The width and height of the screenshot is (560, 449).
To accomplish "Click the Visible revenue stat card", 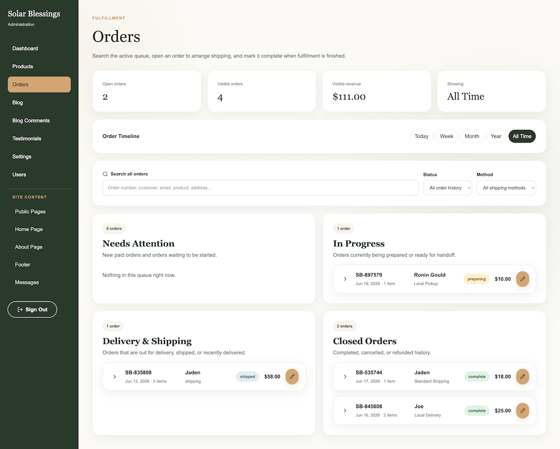I will pyautogui.click(x=376, y=91).
